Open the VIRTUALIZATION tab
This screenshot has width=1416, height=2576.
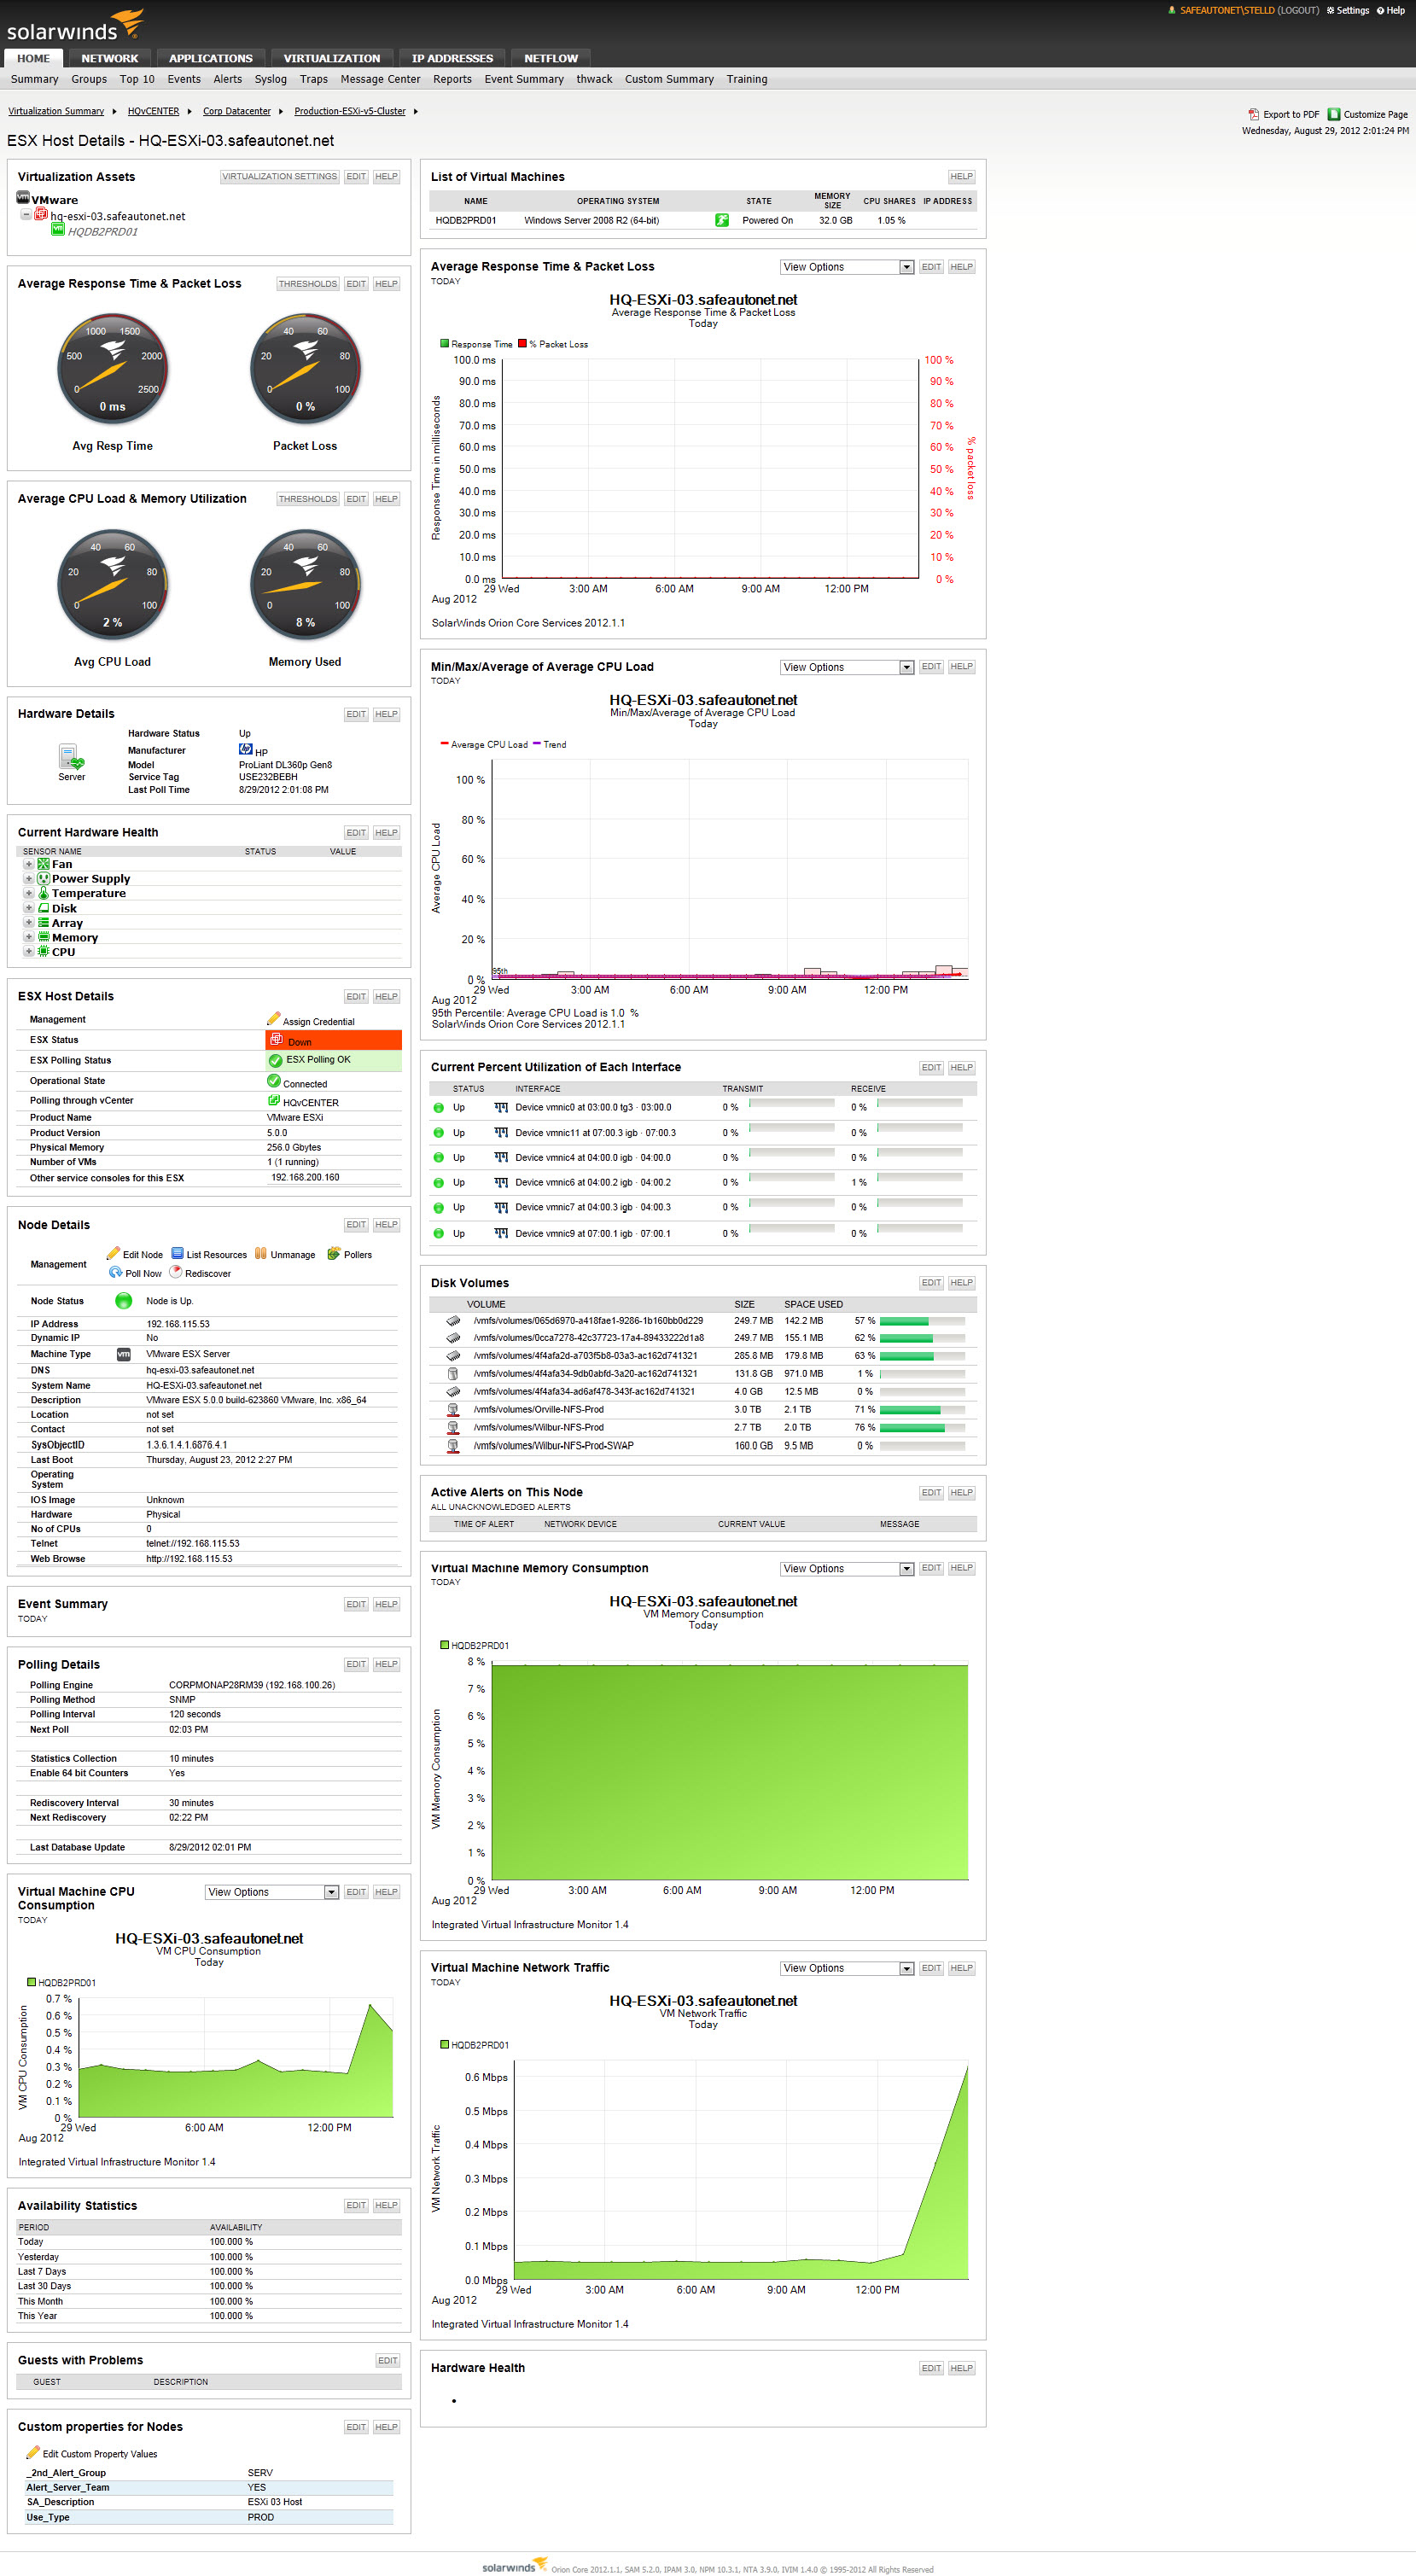(x=332, y=58)
